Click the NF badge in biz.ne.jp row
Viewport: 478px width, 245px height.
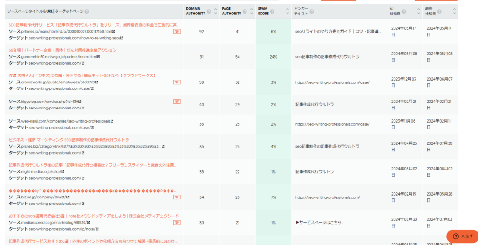pos(177,197)
